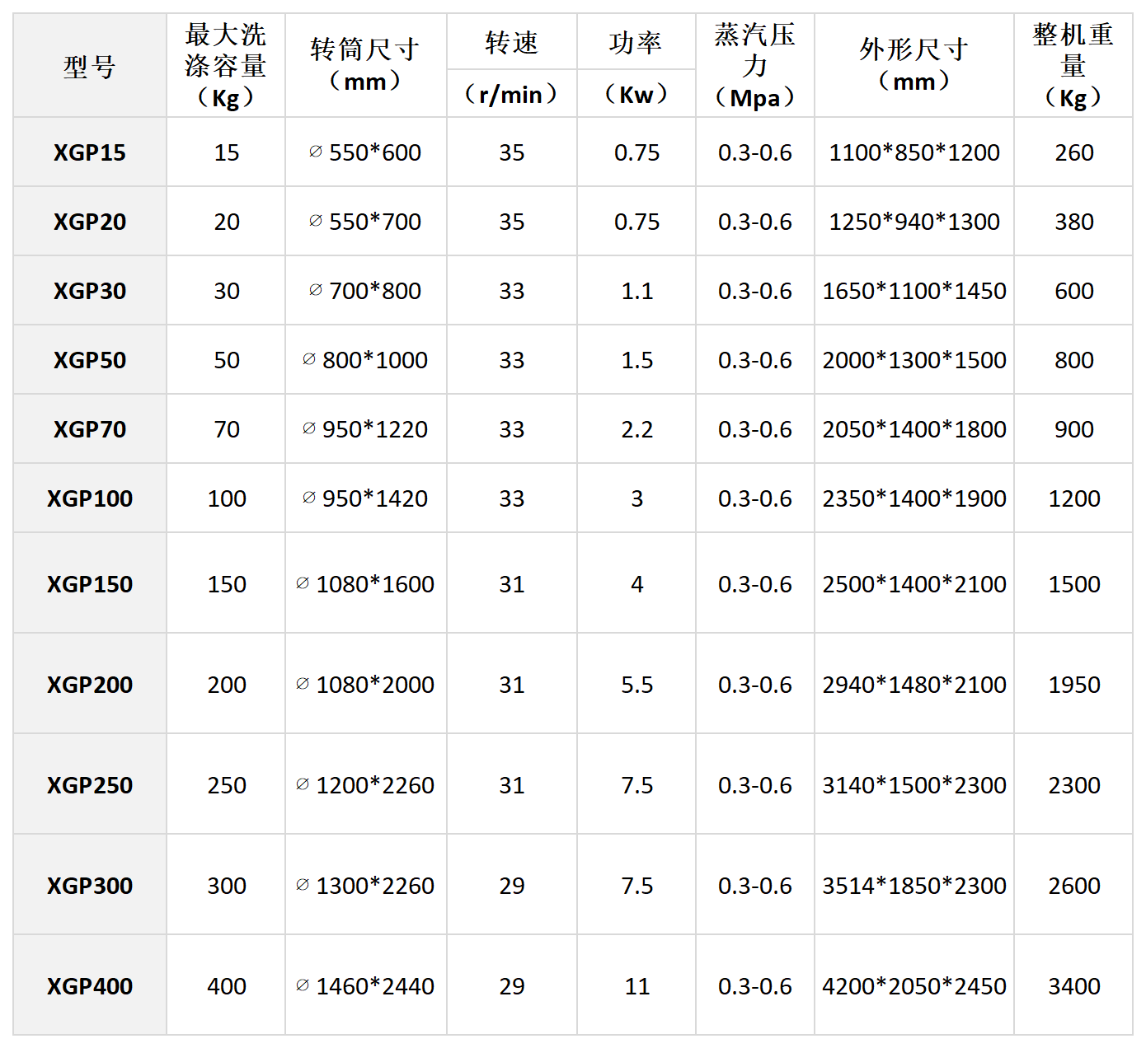Click the 蒸汽压力 (Mpa) column header
The width and height of the screenshot is (1146, 1048).
point(754,66)
